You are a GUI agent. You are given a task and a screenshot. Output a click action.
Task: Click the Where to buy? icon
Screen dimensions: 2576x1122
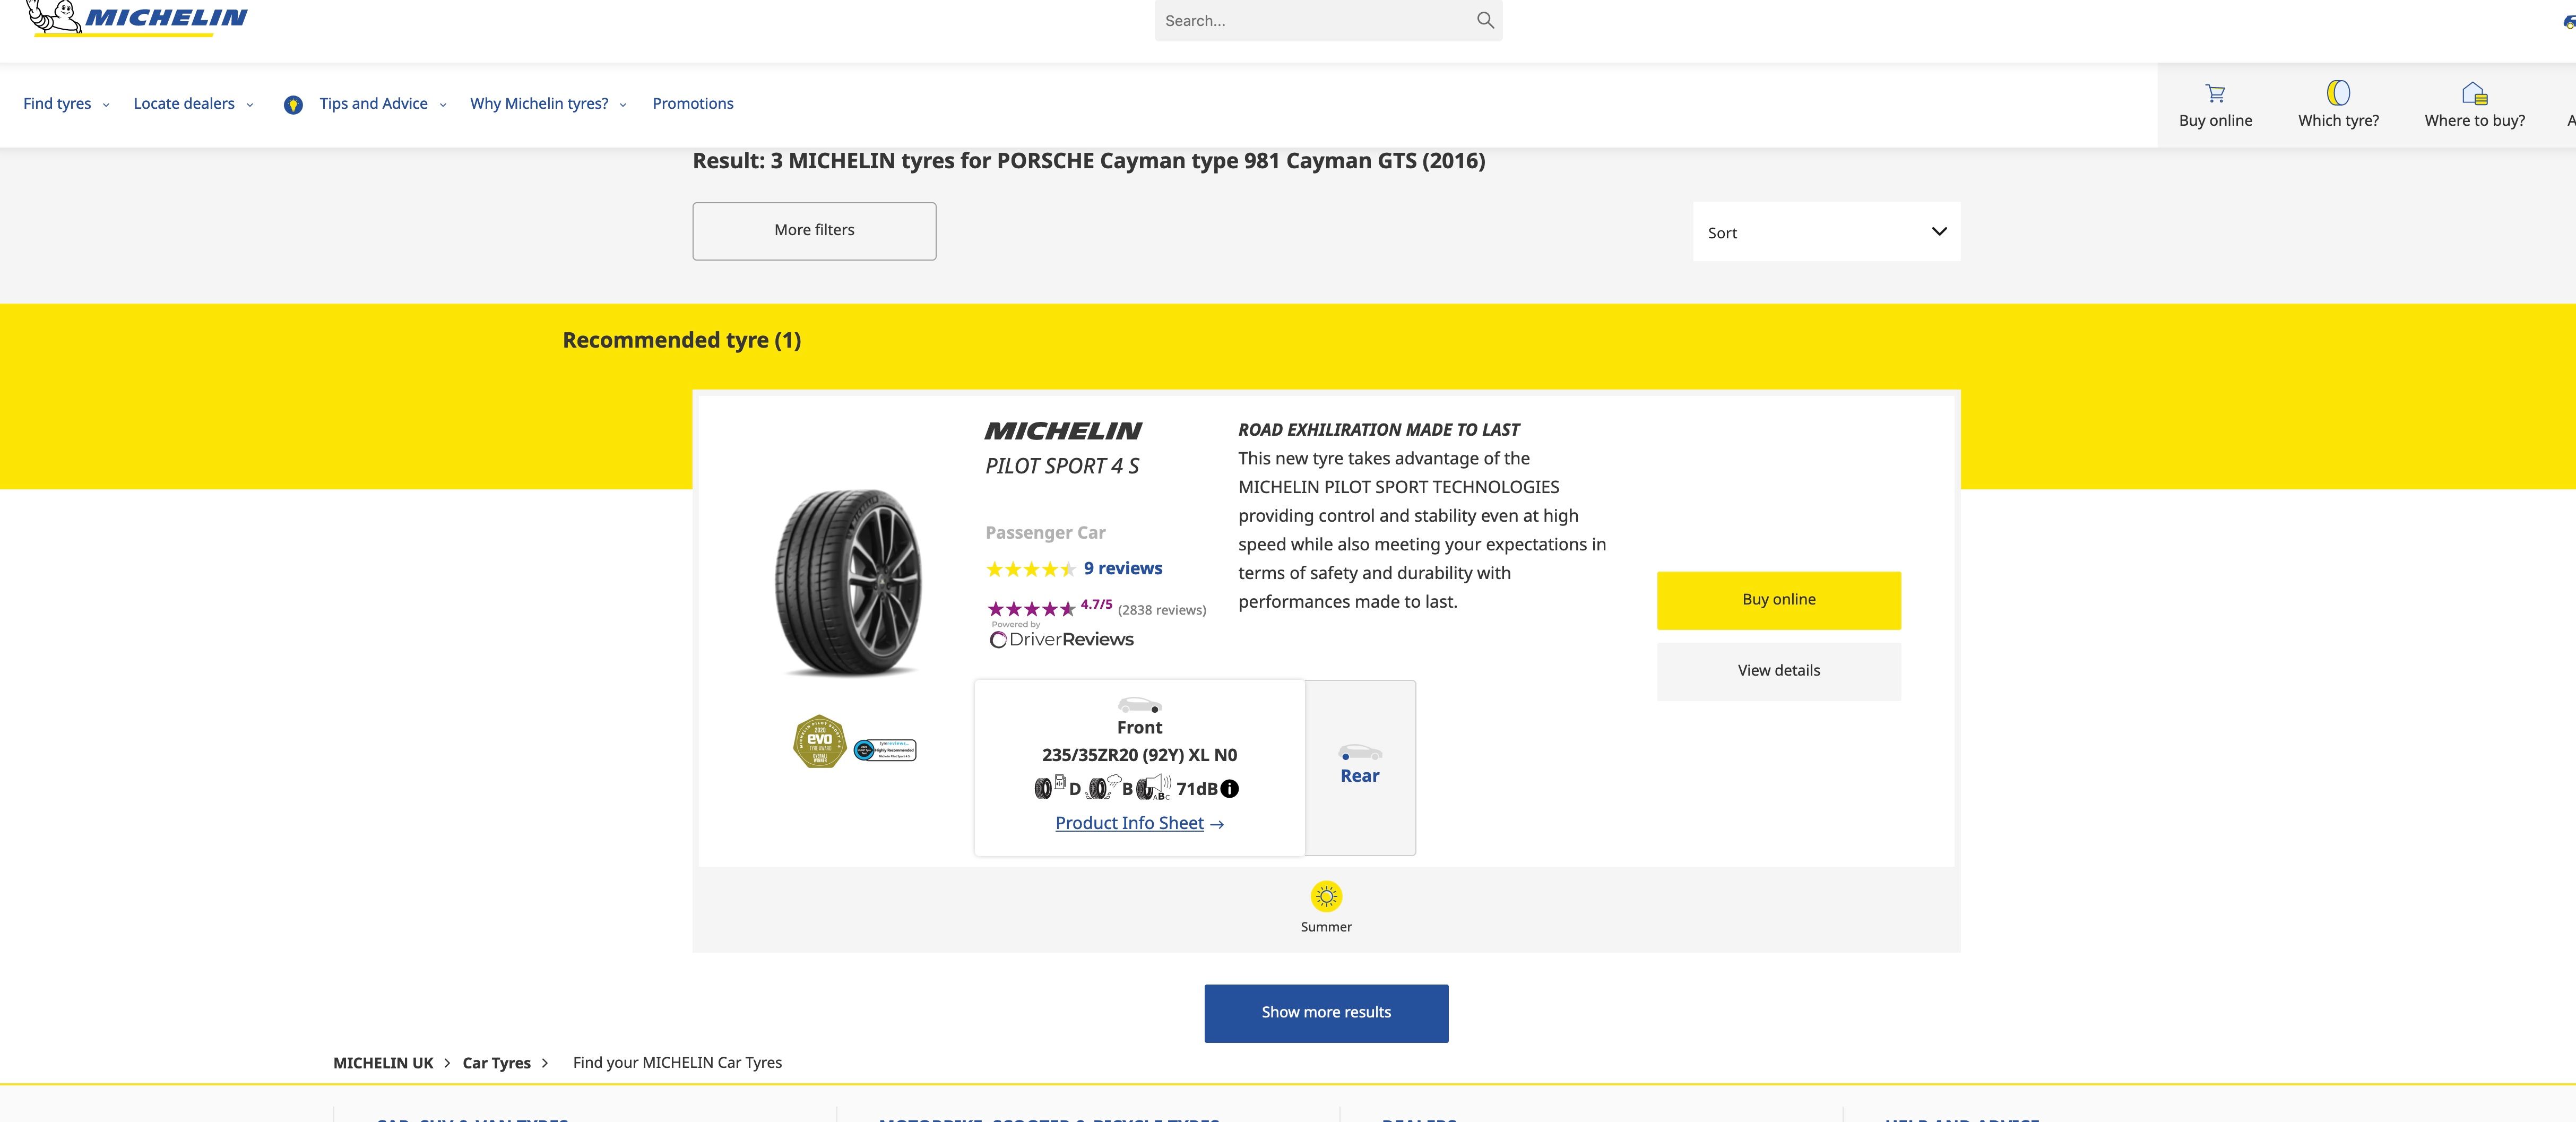tap(2474, 93)
